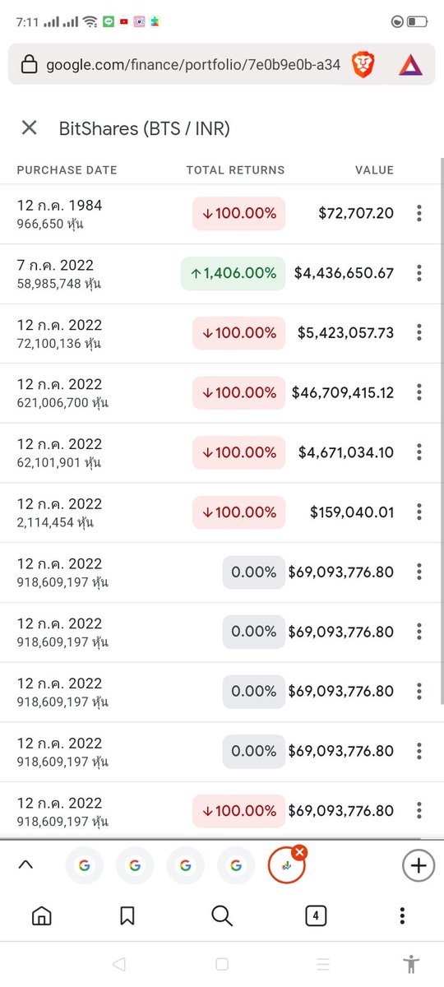Switch to the first Google tab
The height and width of the screenshot is (987, 444).
(84, 865)
